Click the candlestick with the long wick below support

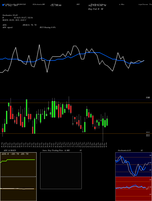coord(103,122)
